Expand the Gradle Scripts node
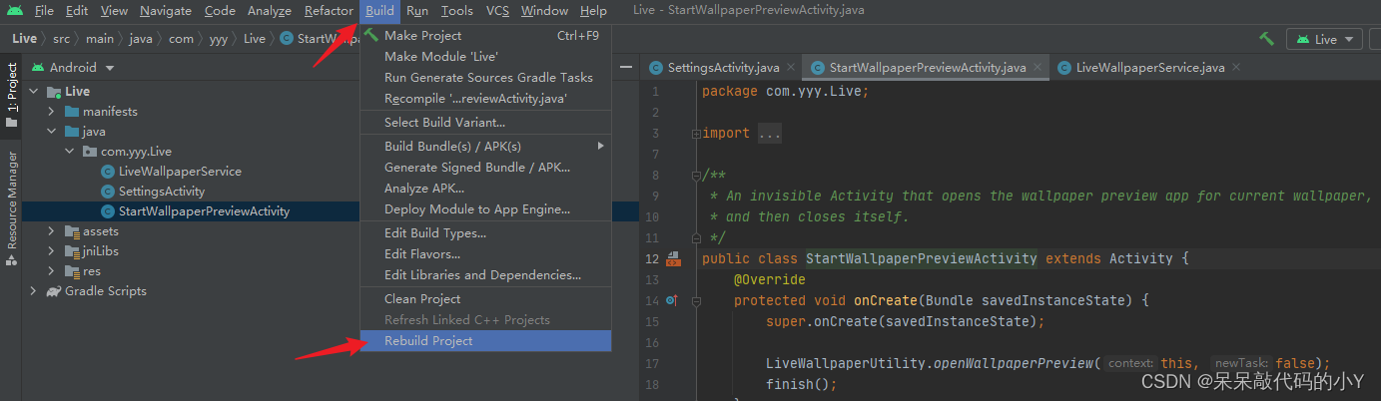Image resolution: width=1381 pixels, height=401 pixels. tap(33, 291)
